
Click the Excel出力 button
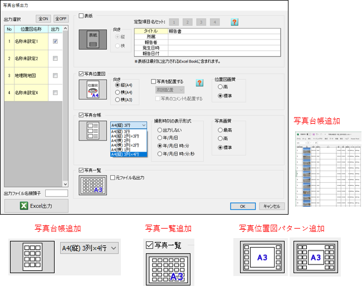pyautogui.click(x=36, y=206)
